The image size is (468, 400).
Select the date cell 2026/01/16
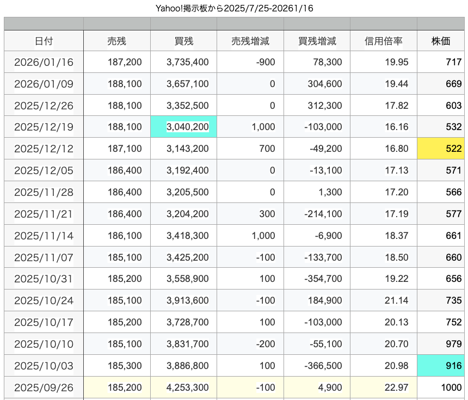tap(44, 62)
